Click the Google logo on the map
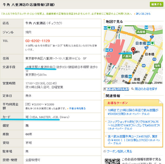Image resolution: width=165 pixels, height=164 pixels. tap(111, 80)
